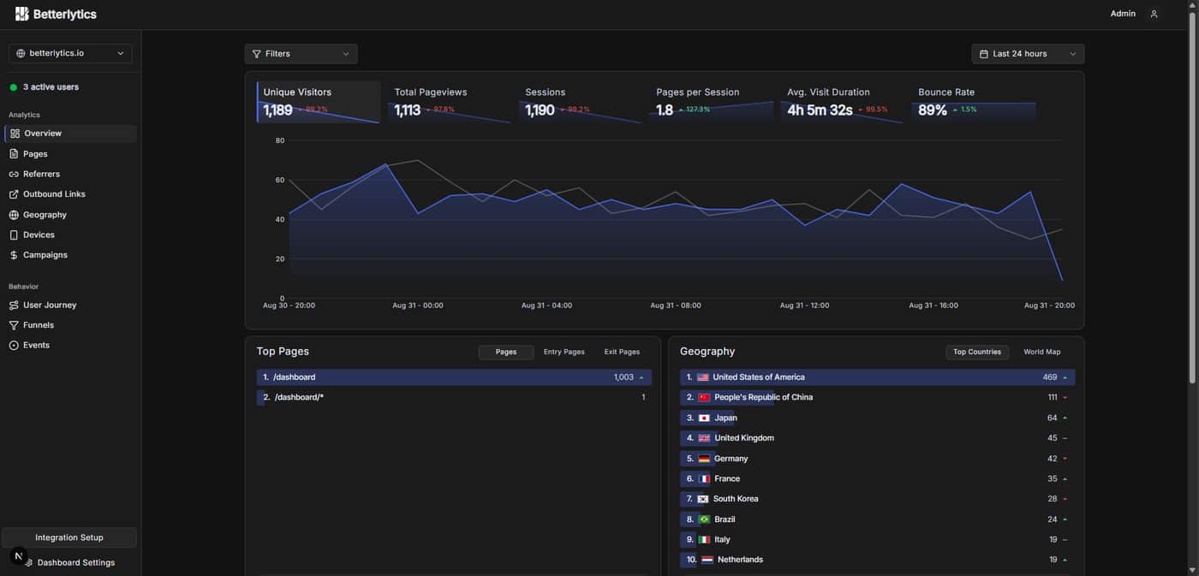Click the Devices phone icon in sidebar

[14, 235]
